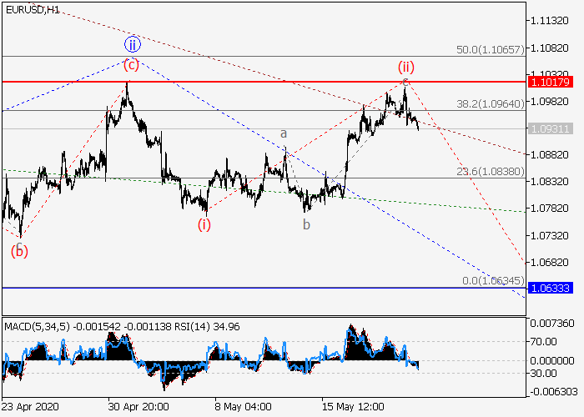Screen dimensions: 584x417
Task: Click the 23.6 (1.08380) Fibonacci label
Action: point(490,171)
